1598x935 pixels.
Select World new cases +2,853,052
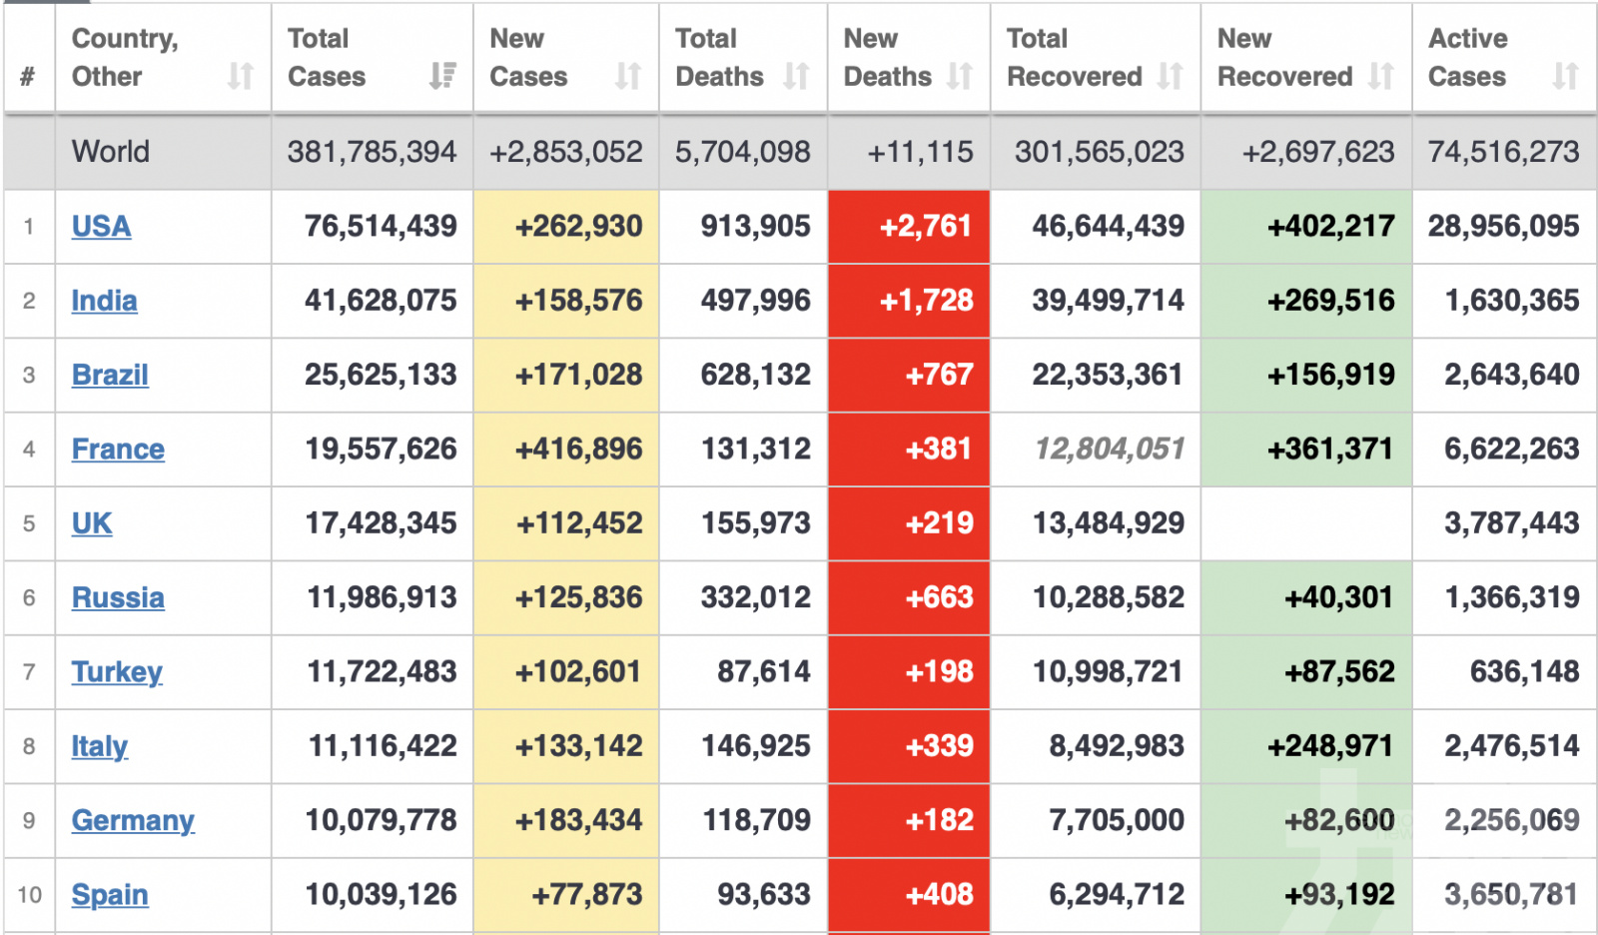click(565, 152)
